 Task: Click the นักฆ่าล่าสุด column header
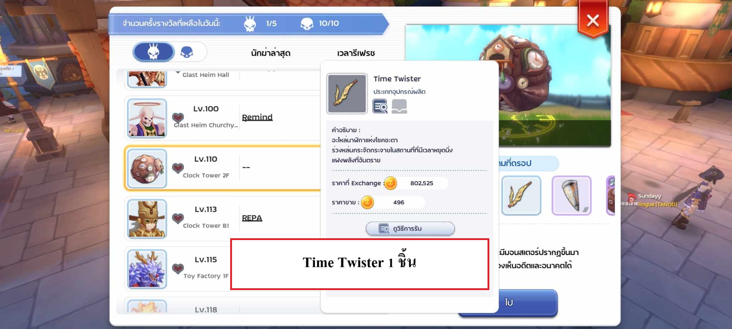pyautogui.click(x=271, y=53)
